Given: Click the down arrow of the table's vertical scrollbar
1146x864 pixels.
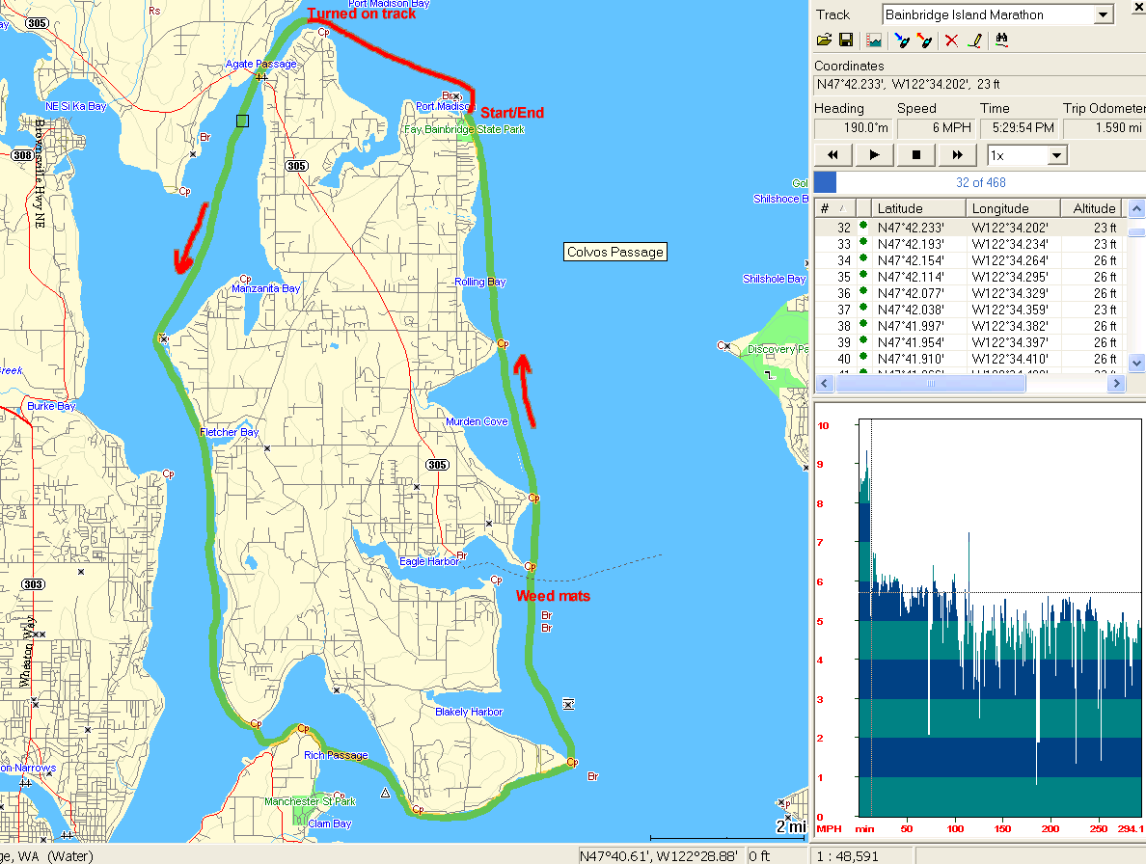Looking at the screenshot, I should click(1135, 363).
